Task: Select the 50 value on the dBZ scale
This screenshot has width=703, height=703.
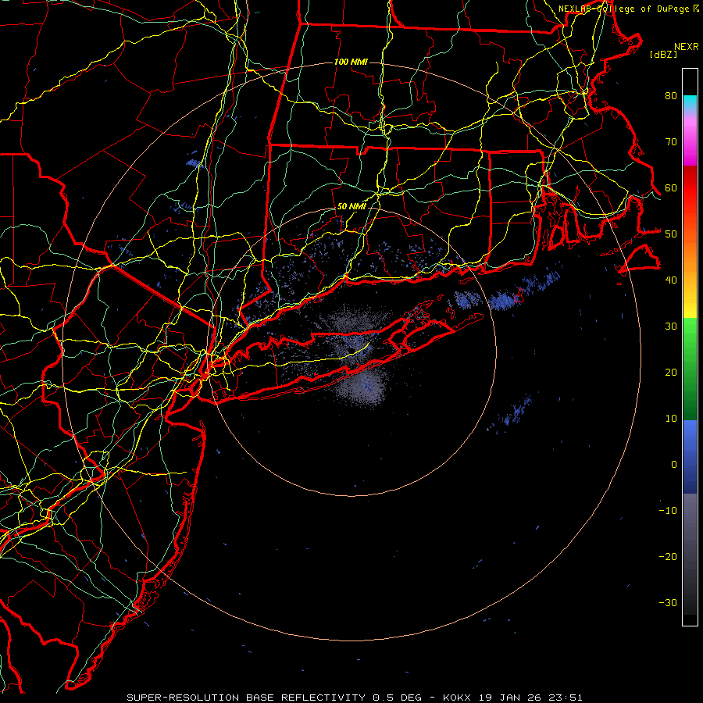Action: (671, 234)
